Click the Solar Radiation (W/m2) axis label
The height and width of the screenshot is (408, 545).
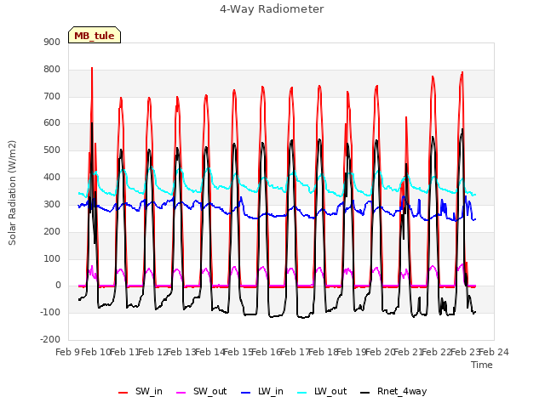[x=12, y=193]
